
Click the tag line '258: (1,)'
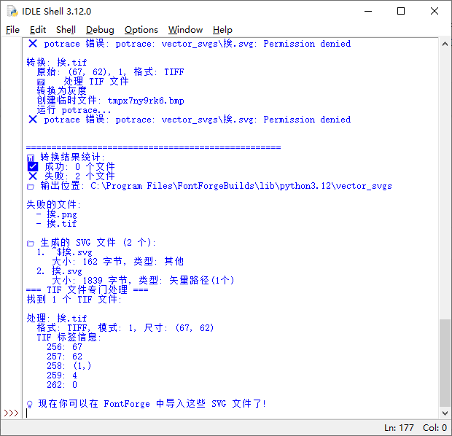[69, 365]
